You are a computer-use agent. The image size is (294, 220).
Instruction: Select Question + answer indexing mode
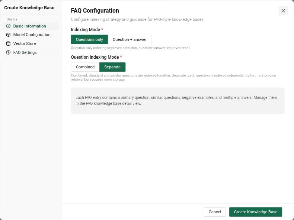(130, 39)
